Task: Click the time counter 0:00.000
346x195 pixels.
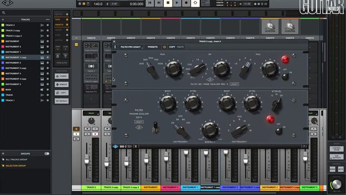Action: (x=136, y=4)
